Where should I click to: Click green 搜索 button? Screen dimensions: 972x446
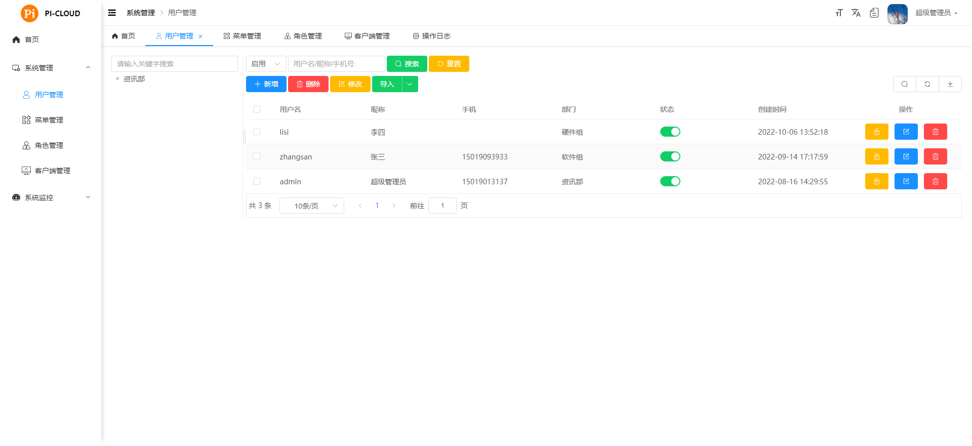tap(407, 64)
